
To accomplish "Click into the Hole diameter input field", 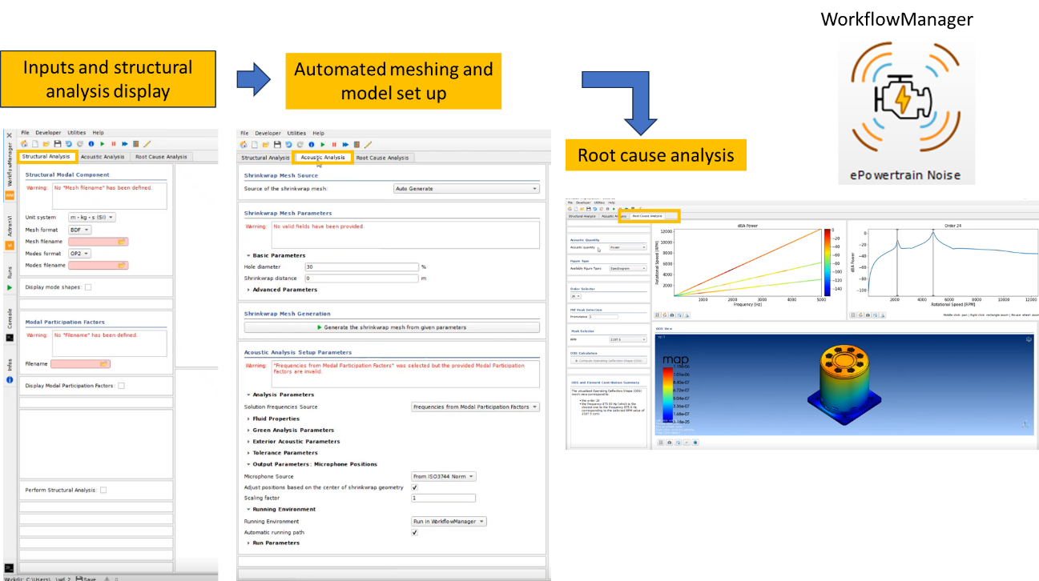I will pyautogui.click(x=361, y=266).
